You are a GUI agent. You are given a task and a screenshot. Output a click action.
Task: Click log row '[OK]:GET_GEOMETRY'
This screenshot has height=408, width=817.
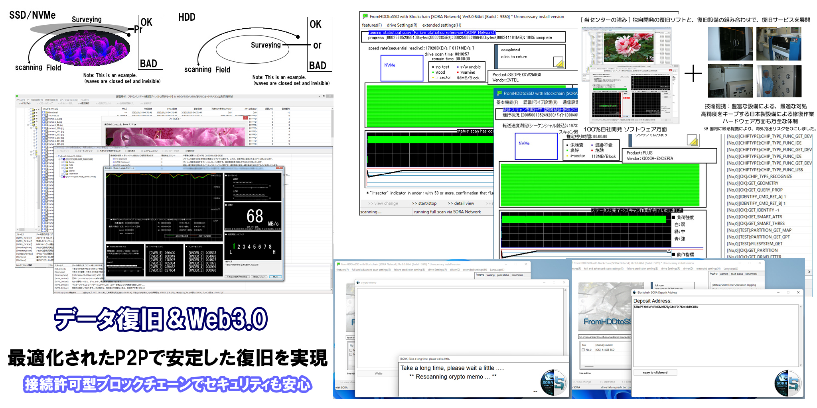[752, 183]
